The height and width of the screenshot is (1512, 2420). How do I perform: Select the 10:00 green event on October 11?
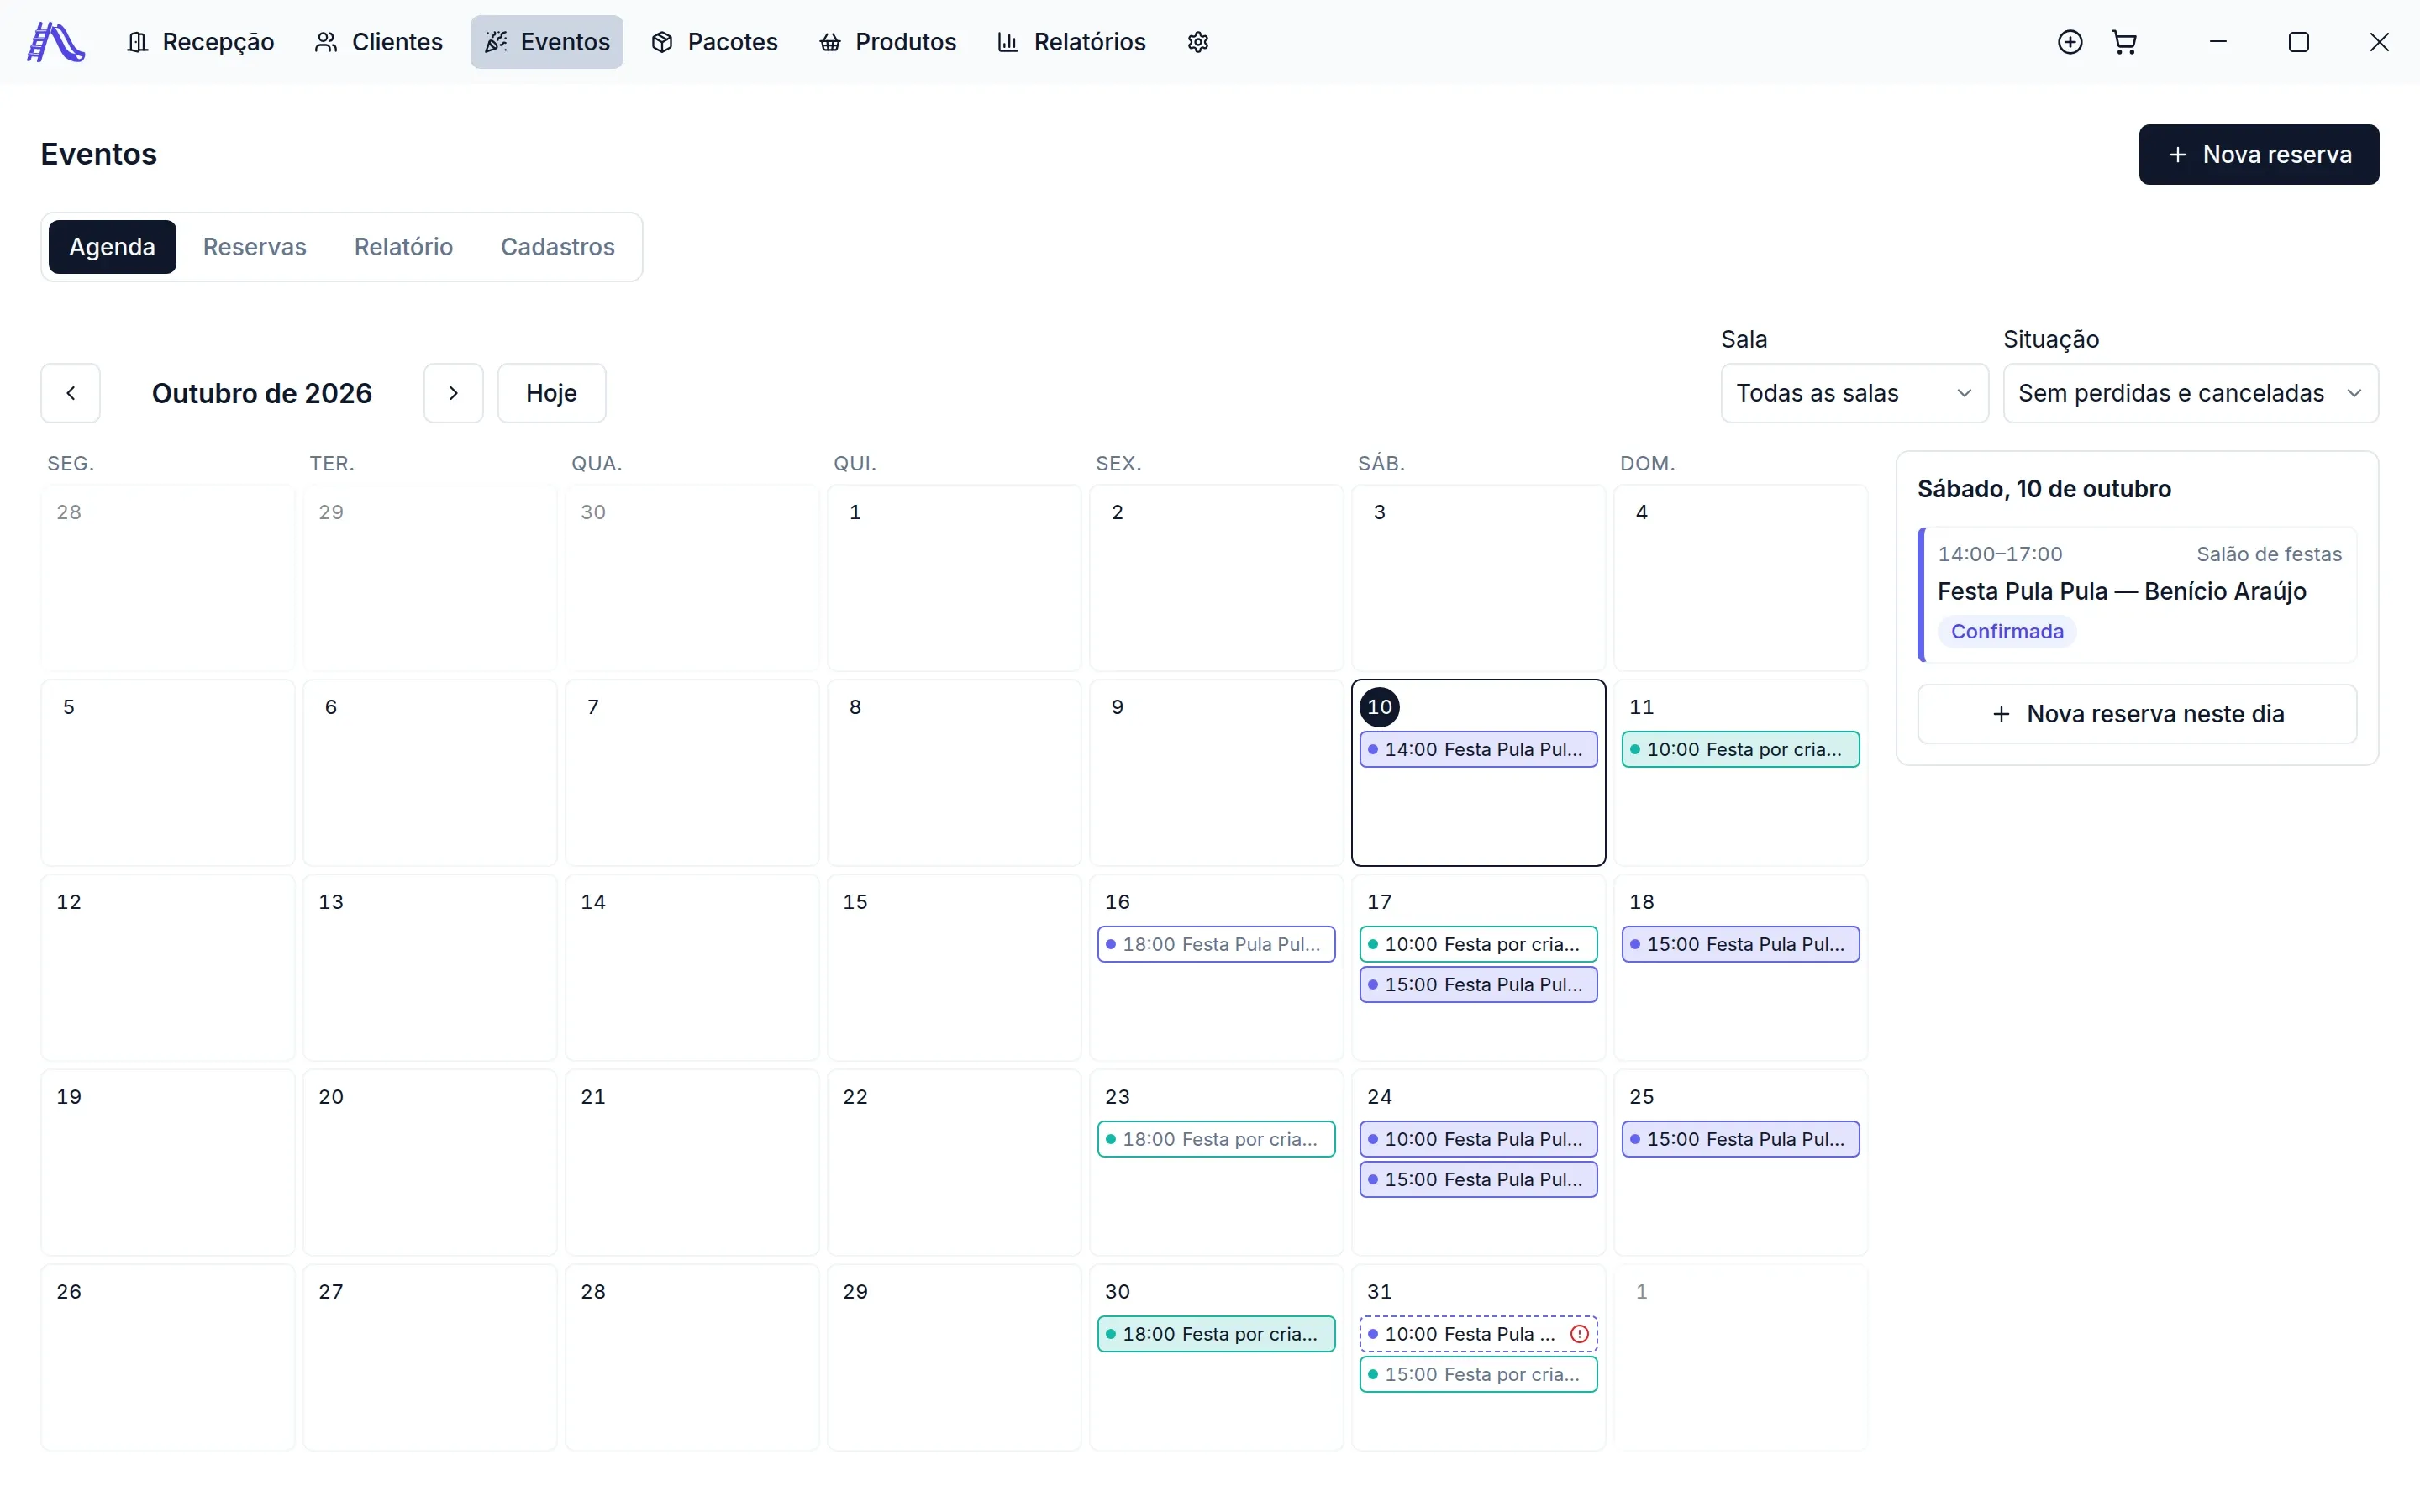point(1740,749)
